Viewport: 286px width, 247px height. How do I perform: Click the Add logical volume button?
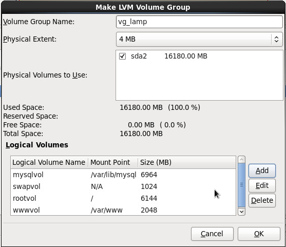click(262, 171)
